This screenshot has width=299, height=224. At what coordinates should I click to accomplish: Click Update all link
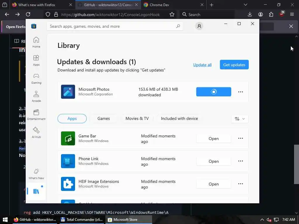coord(202,65)
